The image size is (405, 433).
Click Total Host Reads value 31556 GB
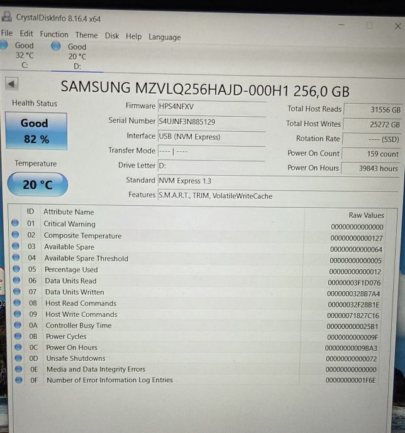373,110
